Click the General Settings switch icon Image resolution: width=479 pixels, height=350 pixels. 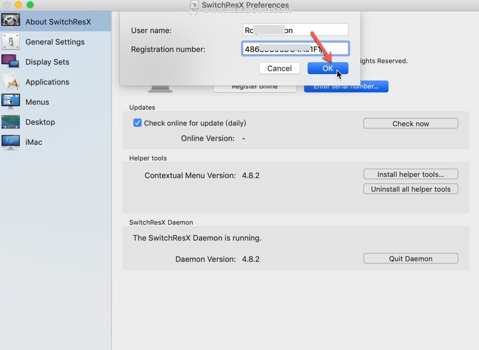(11, 41)
